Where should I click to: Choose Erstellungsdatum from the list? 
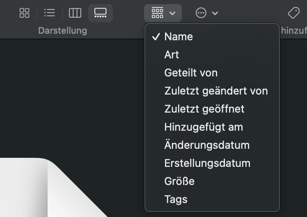pyautogui.click(x=207, y=163)
